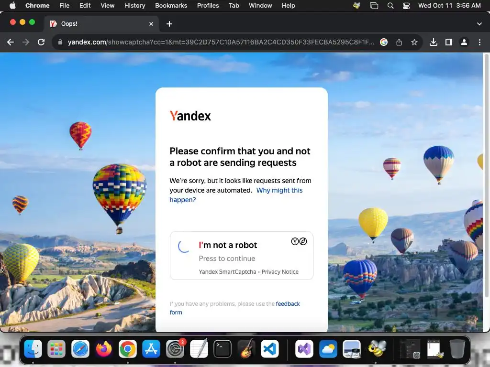This screenshot has width=490, height=367.
Task: Open the Help menu
Action: [x=288, y=5]
